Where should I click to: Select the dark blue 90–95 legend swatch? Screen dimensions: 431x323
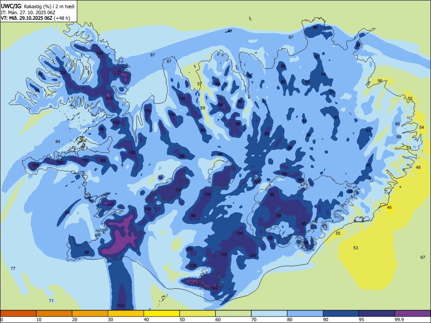[341, 314]
